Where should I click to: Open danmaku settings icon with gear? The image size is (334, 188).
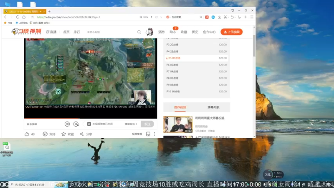[76, 124]
